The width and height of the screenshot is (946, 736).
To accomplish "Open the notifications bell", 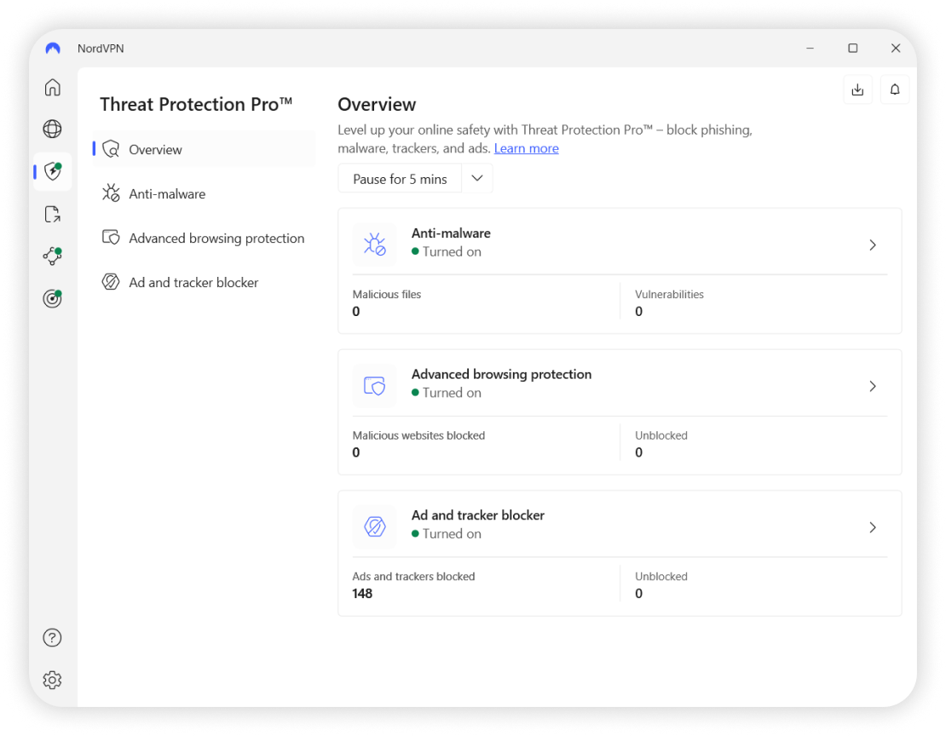I will [895, 89].
